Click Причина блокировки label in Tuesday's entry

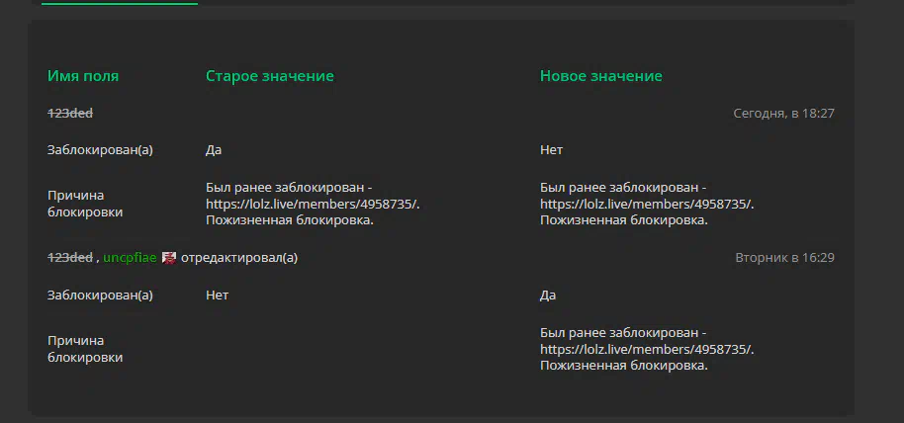(x=85, y=349)
